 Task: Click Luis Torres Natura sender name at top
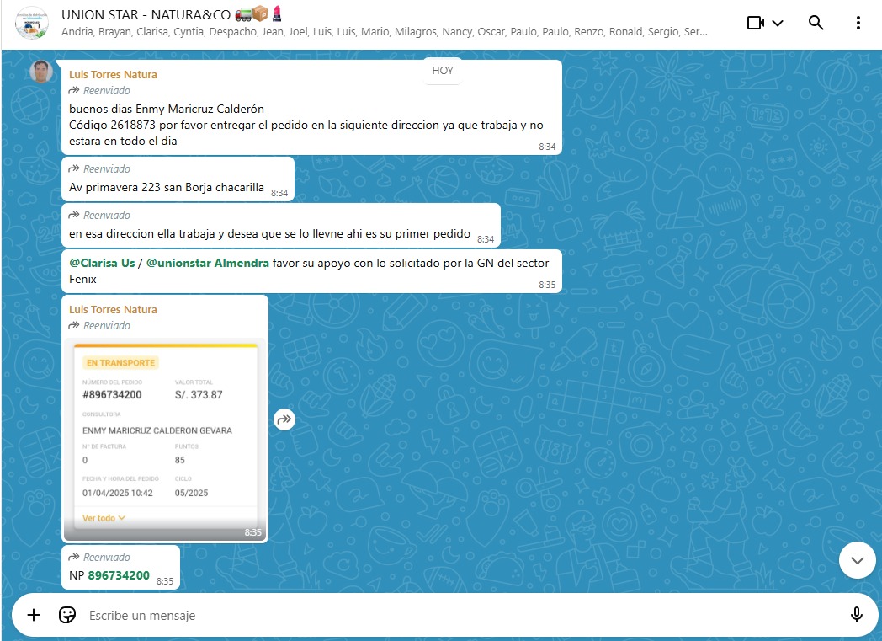(113, 74)
